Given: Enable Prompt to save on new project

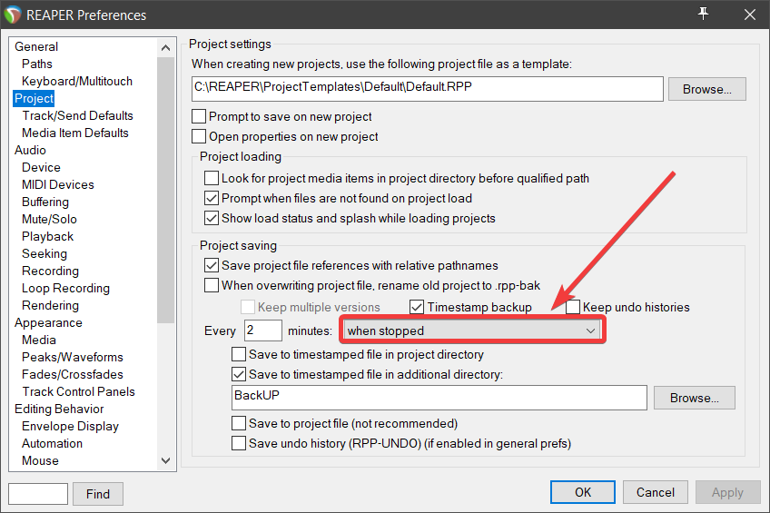Looking at the screenshot, I should coord(199,116).
